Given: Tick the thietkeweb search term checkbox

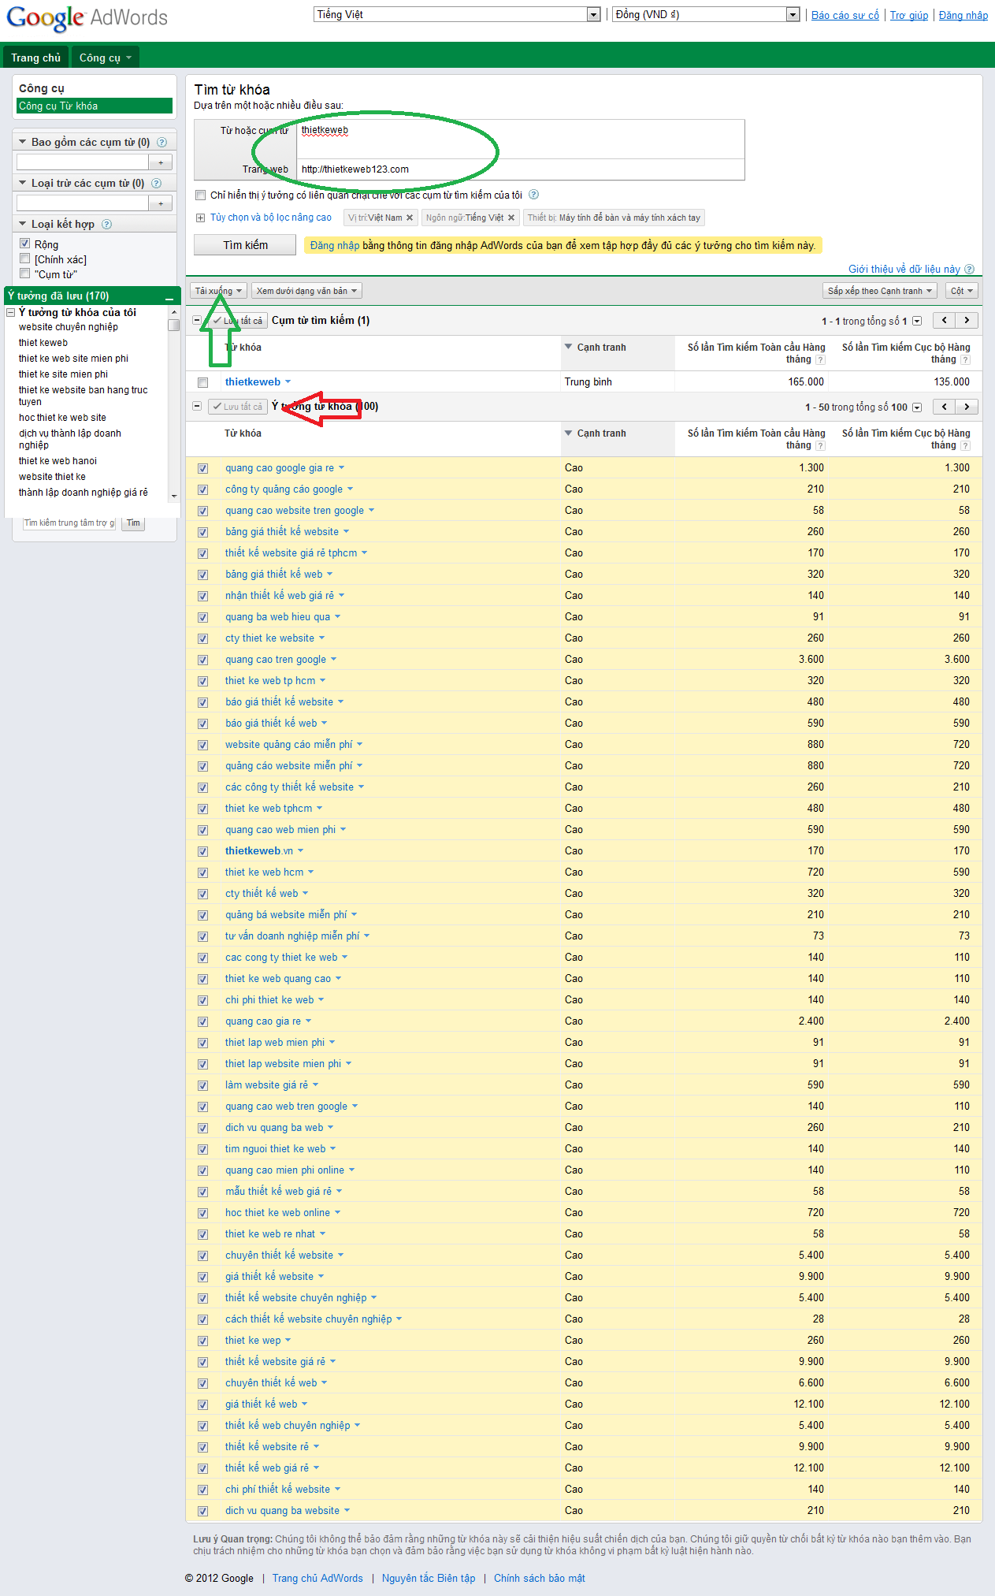Looking at the screenshot, I should click(x=203, y=382).
